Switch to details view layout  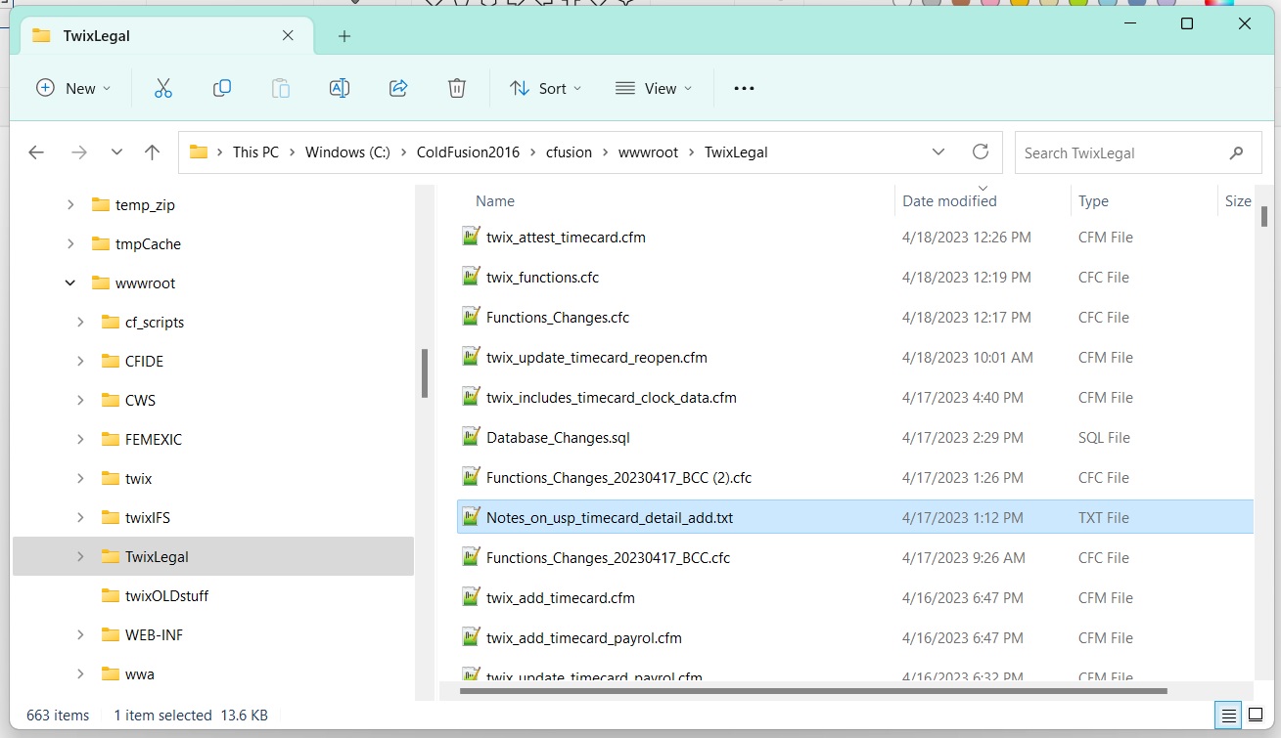(x=1228, y=715)
